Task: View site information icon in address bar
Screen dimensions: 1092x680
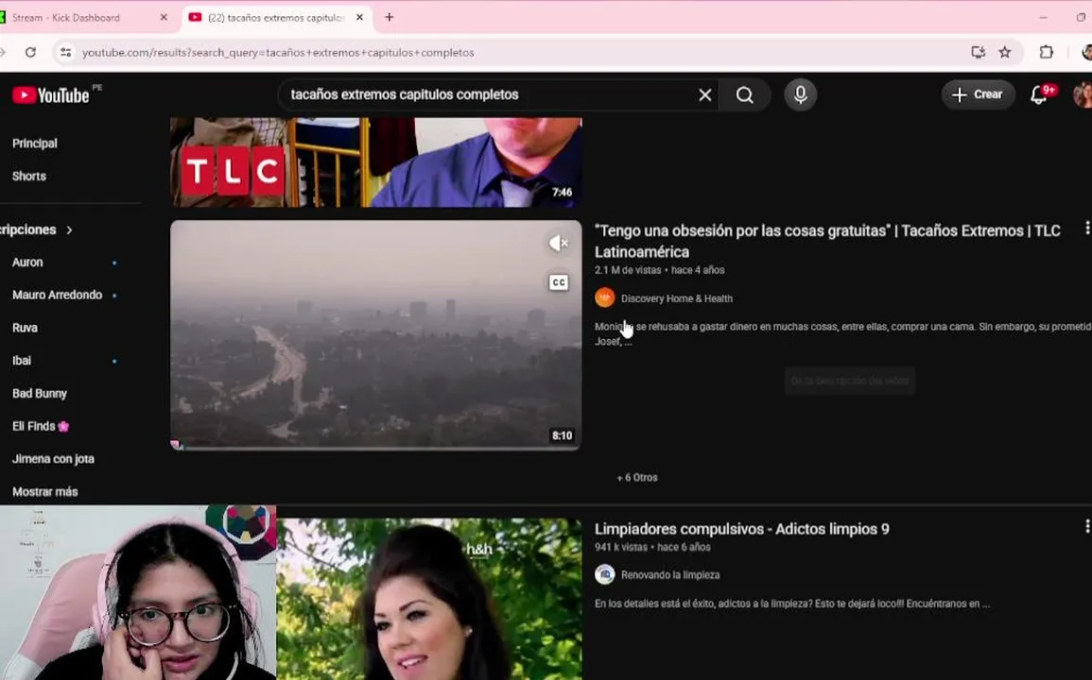Action: click(65, 52)
